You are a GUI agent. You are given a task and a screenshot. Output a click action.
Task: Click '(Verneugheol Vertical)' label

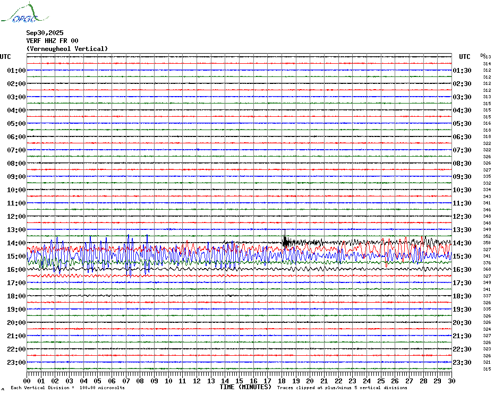tap(67, 49)
